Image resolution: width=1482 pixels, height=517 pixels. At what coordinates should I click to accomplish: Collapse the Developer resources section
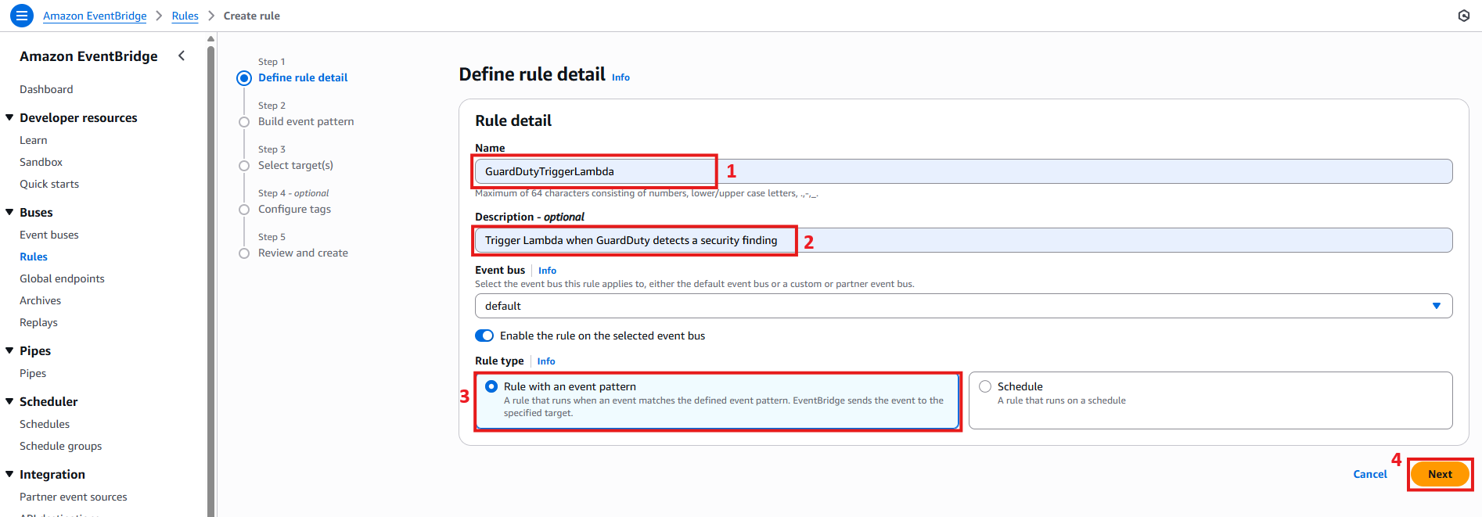click(x=9, y=117)
